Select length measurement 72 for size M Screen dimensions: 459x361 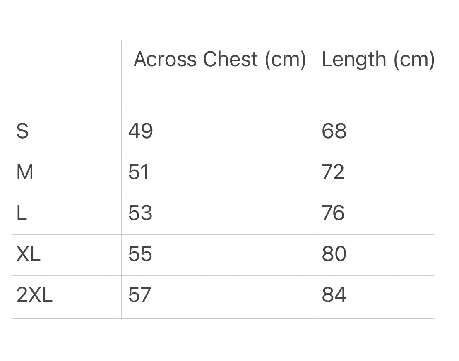coord(333,172)
